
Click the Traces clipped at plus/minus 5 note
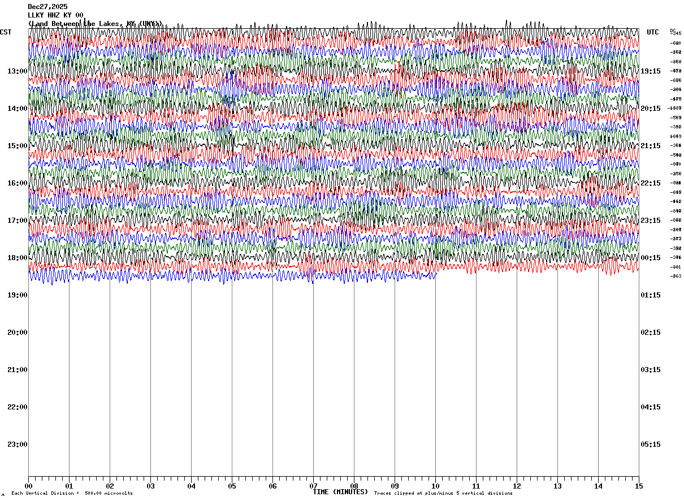click(x=443, y=494)
